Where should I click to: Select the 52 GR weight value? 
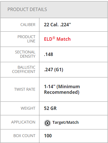(x=50, y=108)
